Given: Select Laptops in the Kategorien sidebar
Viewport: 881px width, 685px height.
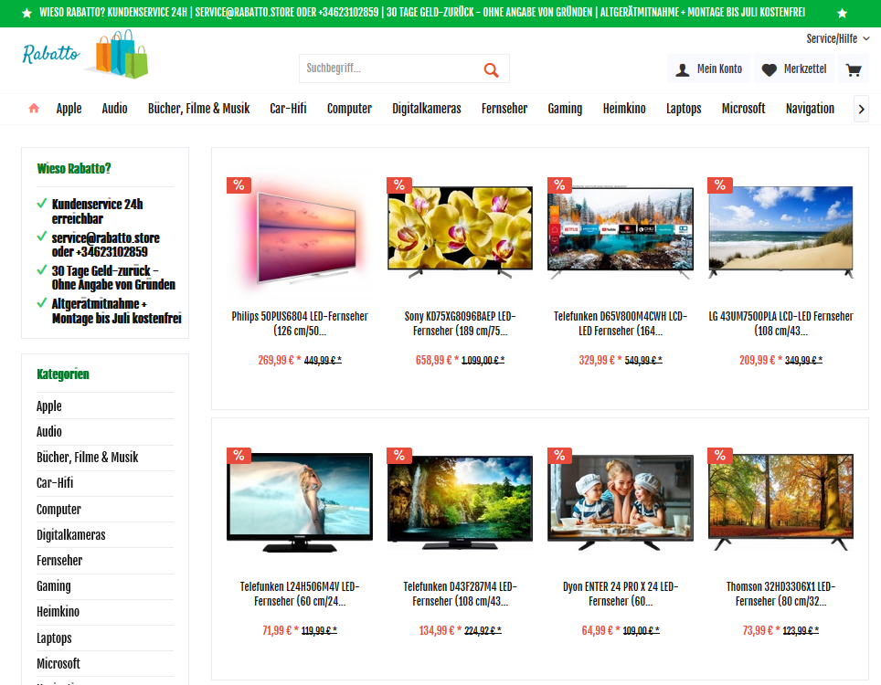Looking at the screenshot, I should tap(105, 638).
